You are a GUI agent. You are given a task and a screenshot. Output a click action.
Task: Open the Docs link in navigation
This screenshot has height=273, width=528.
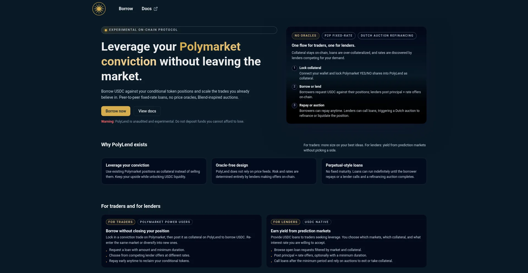(146, 9)
